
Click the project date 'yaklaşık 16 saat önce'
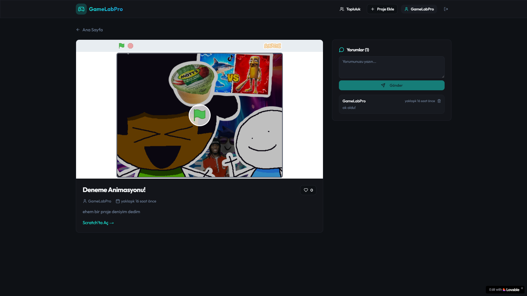pyautogui.click(x=139, y=201)
